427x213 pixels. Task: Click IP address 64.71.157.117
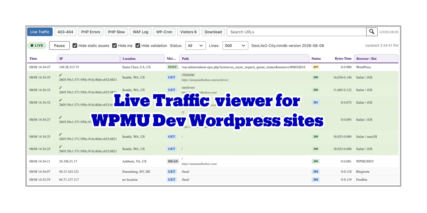tap(69, 180)
